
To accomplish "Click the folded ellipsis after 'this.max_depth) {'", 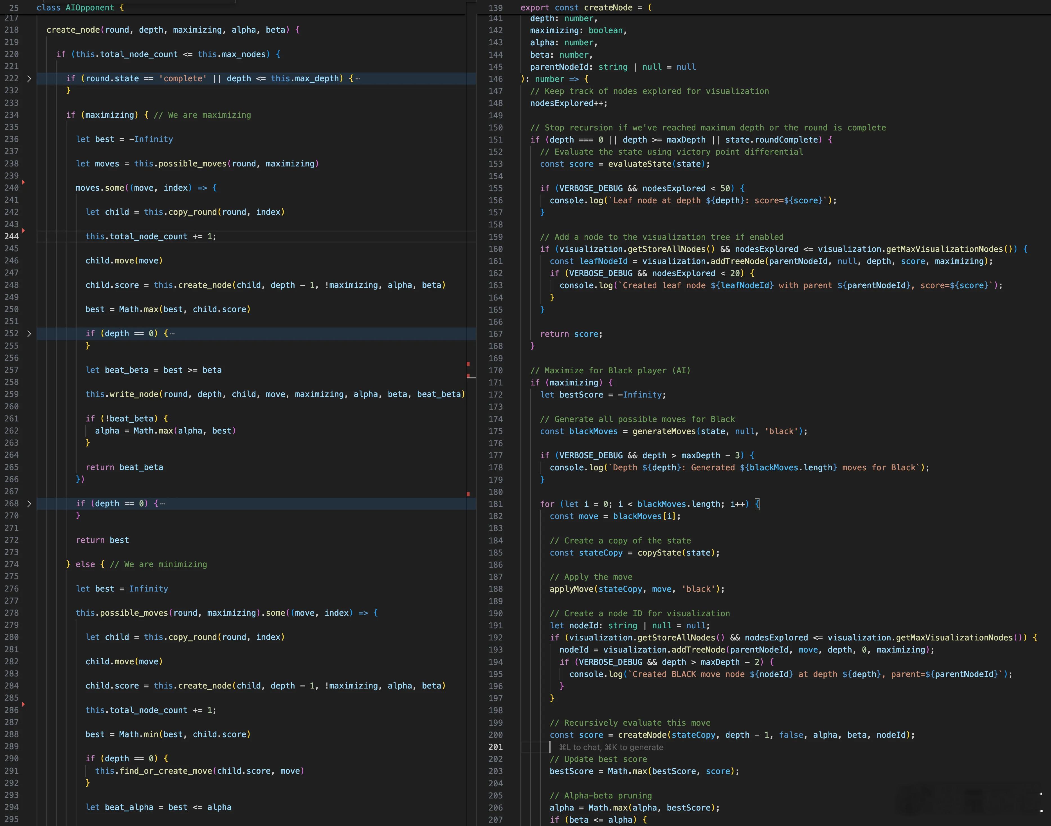I will click(x=358, y=79).
